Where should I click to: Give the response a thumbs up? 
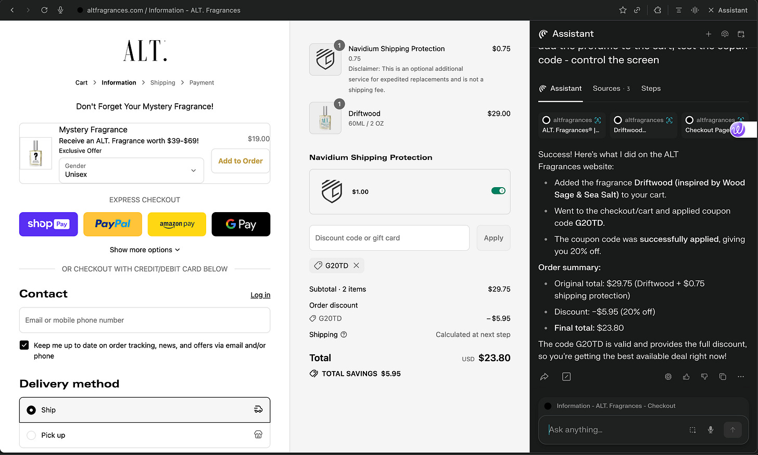point(686,376)
